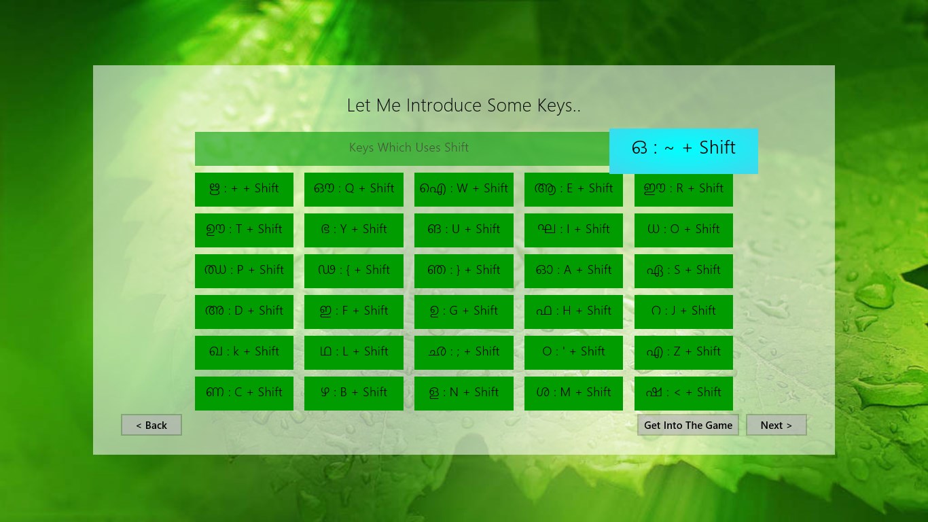
Task: Pick the U + Shift key tile
Action: pyautogui.click(x=463, y=230)
